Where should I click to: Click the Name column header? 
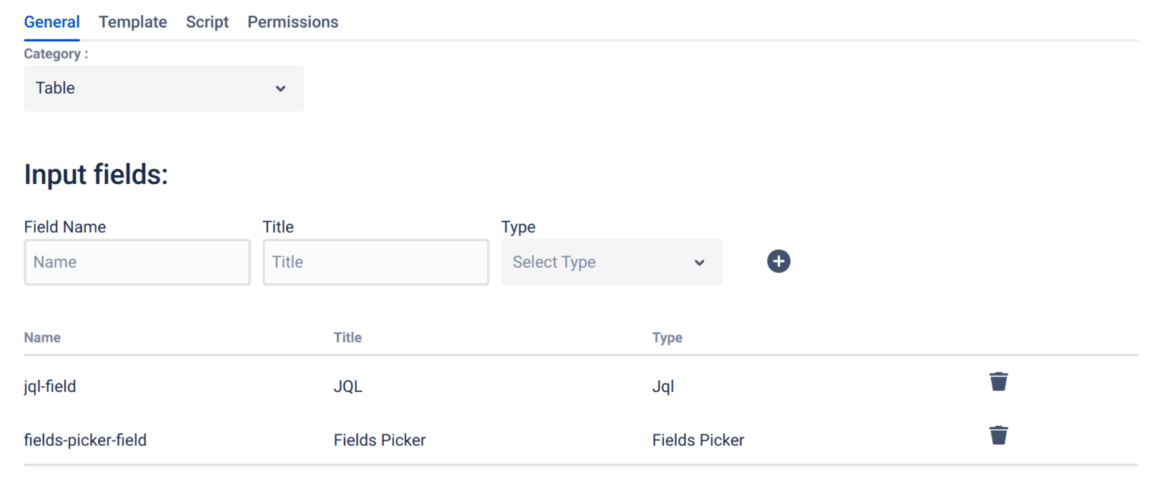42,337
